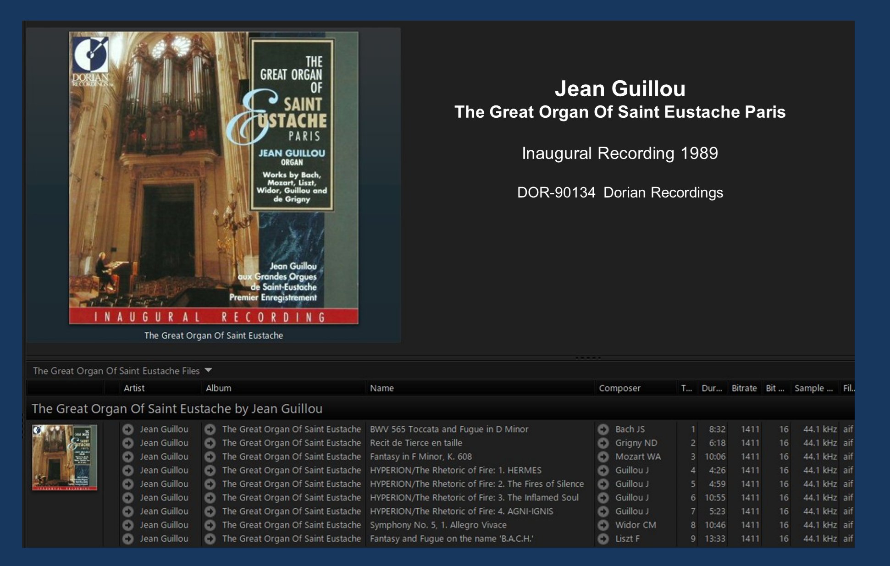Viewport: 890px width, 566px height.
Task: Select small album cover thumbnail in file list
Action: tap(65, 457)
